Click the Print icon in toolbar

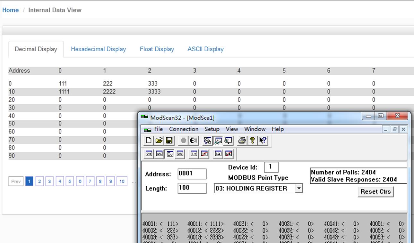click(242, 140)
